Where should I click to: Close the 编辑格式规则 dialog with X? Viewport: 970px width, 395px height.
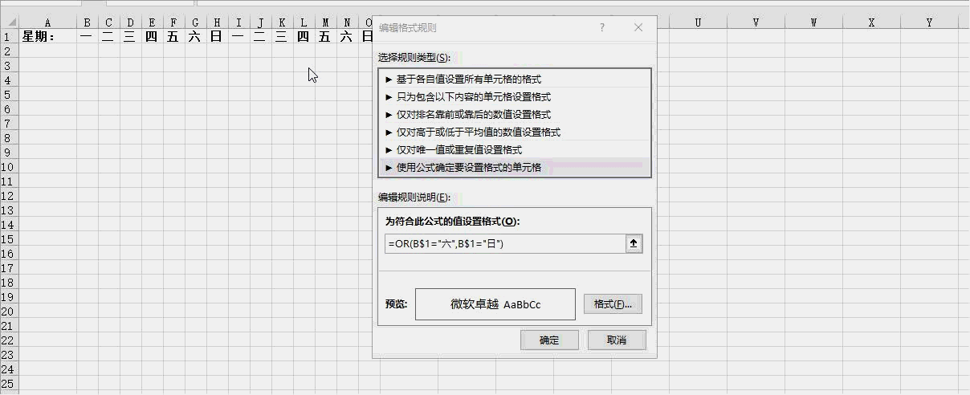coord(638,27)
